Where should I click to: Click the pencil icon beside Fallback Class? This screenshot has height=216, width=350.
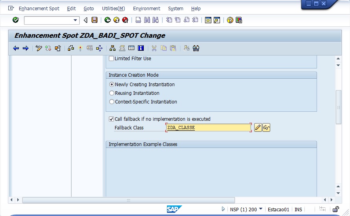tap(258, 127)
